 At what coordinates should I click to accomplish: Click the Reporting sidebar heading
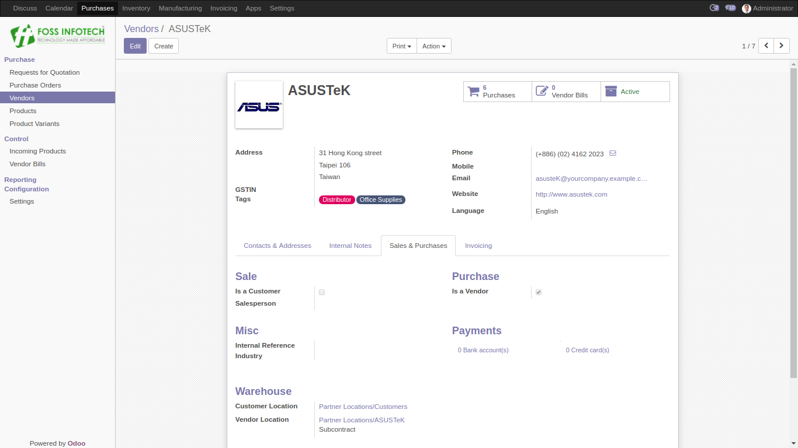point(20,180)
